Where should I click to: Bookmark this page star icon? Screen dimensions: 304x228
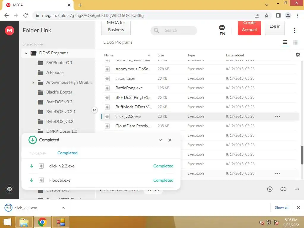(267, 15)
